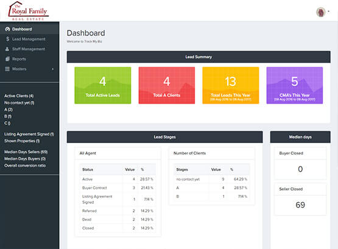Open the A (2) client group
This screenshot has height=249, width=338.
point(9,110)
